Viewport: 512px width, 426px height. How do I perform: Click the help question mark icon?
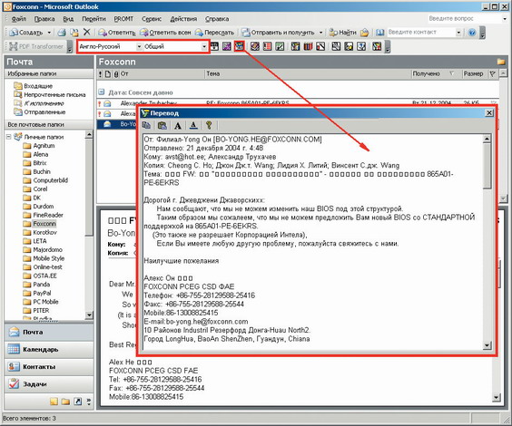pos(472,33)
